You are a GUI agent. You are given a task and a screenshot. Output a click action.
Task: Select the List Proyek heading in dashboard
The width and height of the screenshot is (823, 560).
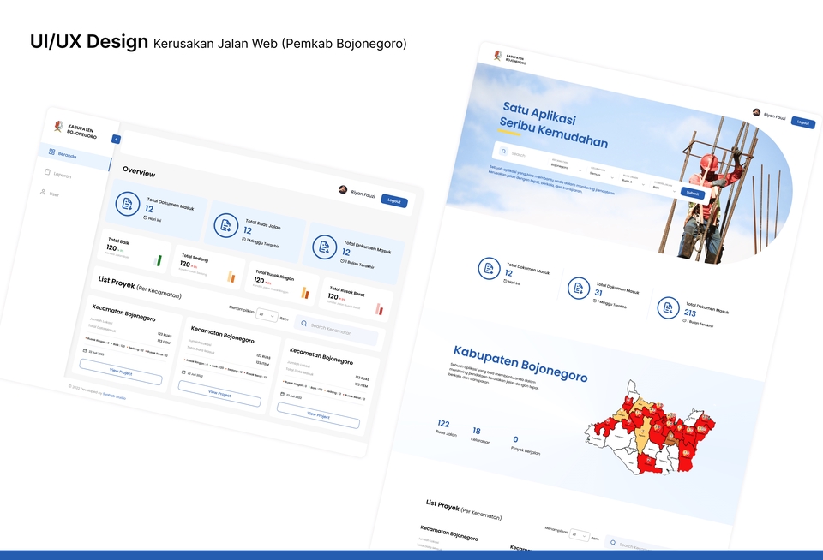tap(140, 288)
